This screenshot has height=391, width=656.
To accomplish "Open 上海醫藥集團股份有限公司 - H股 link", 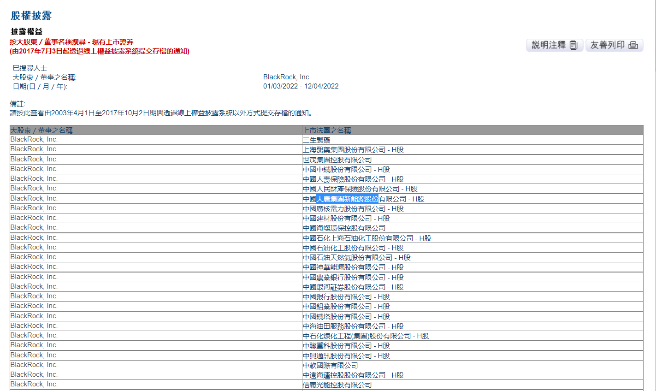I will click(x=353, y=150).
